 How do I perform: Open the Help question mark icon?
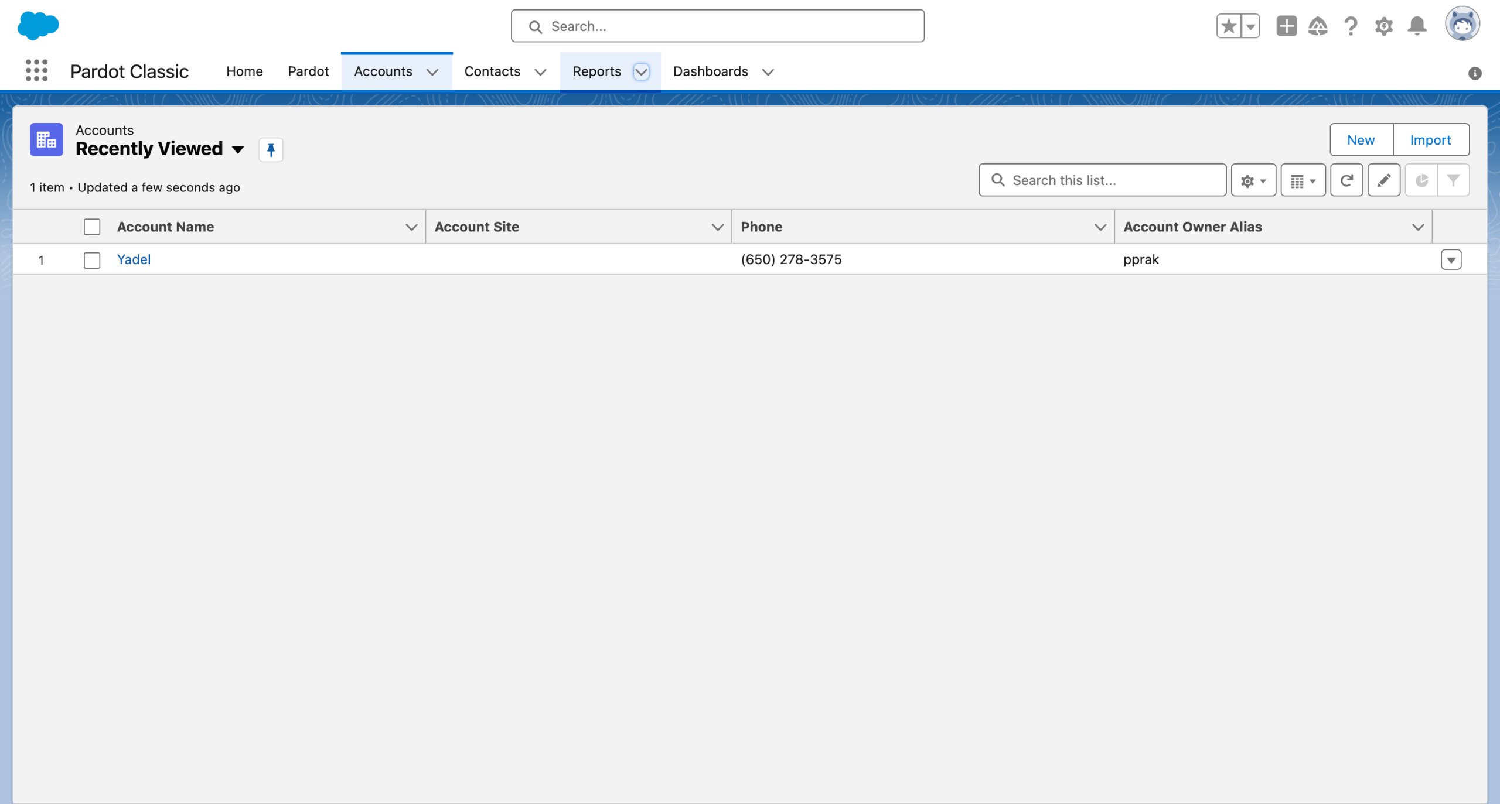tap(1351, 26)
